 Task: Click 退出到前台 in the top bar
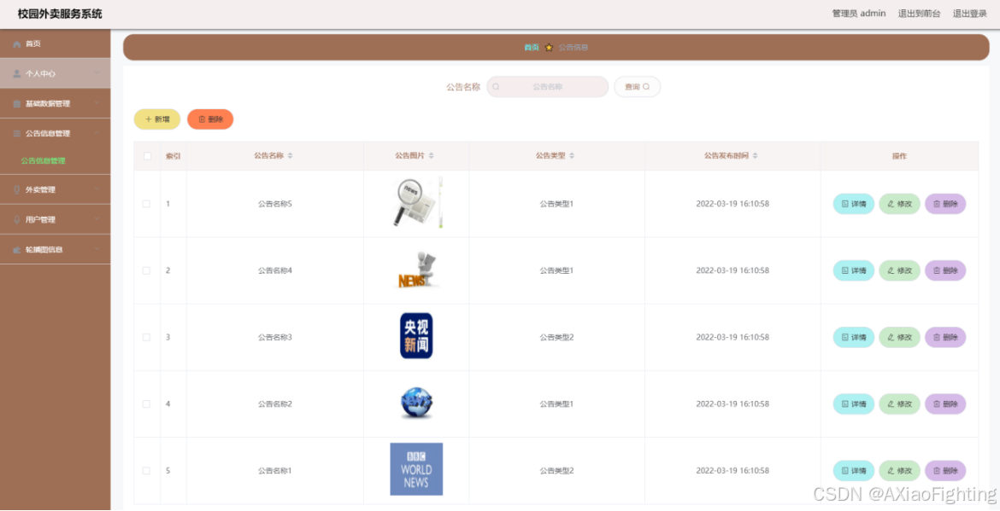(919, 14)
